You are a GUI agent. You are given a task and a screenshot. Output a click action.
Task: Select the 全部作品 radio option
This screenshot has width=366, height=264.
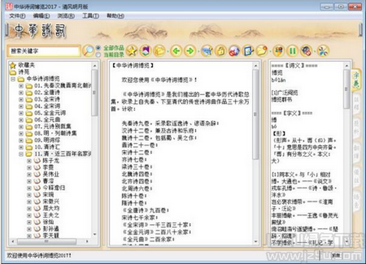tap(98, 48)
